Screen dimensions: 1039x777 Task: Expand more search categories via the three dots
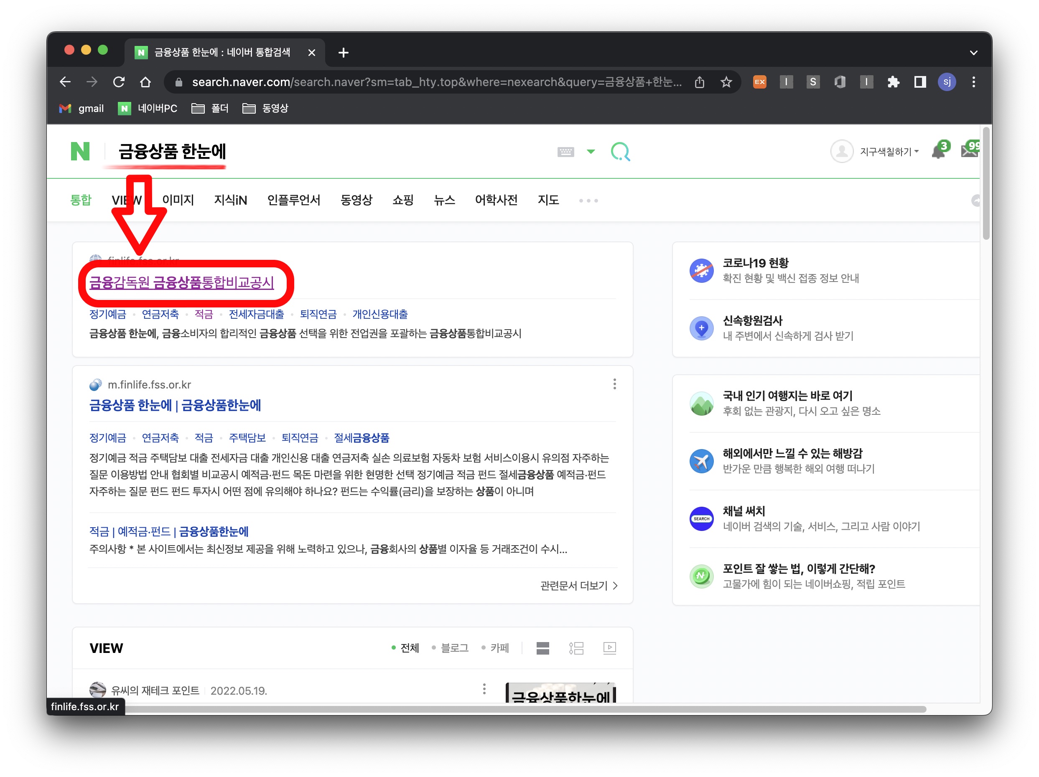588,201
